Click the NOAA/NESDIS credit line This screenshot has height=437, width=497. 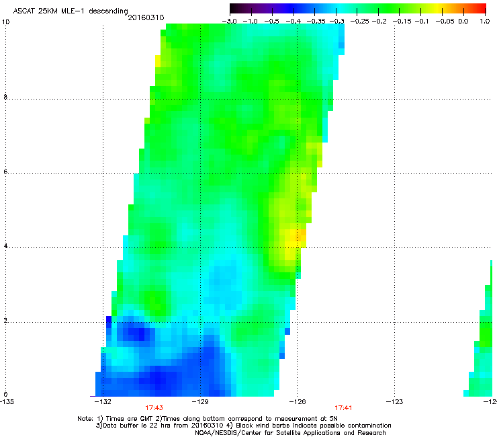[290, 433]
